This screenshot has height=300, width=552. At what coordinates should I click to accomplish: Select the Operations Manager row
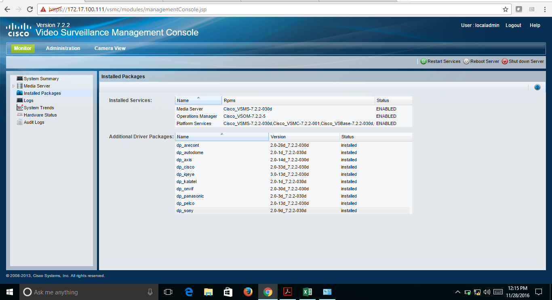click(x=293, y=116)
